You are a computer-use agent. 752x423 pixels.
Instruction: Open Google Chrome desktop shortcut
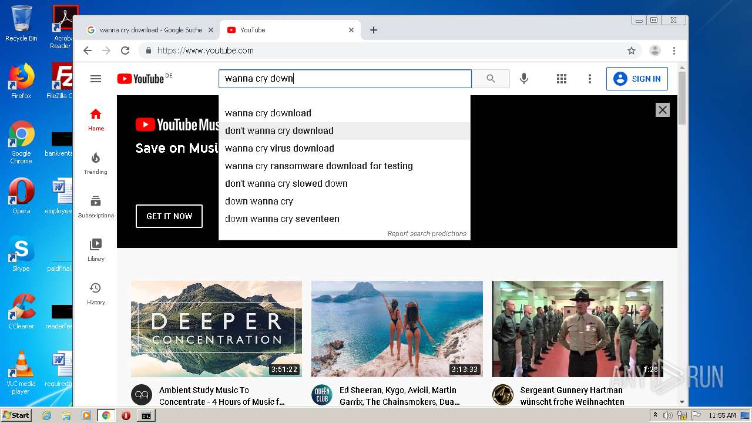(21, 142)
